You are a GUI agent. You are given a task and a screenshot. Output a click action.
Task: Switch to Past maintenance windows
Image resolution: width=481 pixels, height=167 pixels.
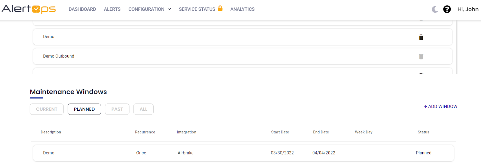pyautogui.click(x=117, y=109)
